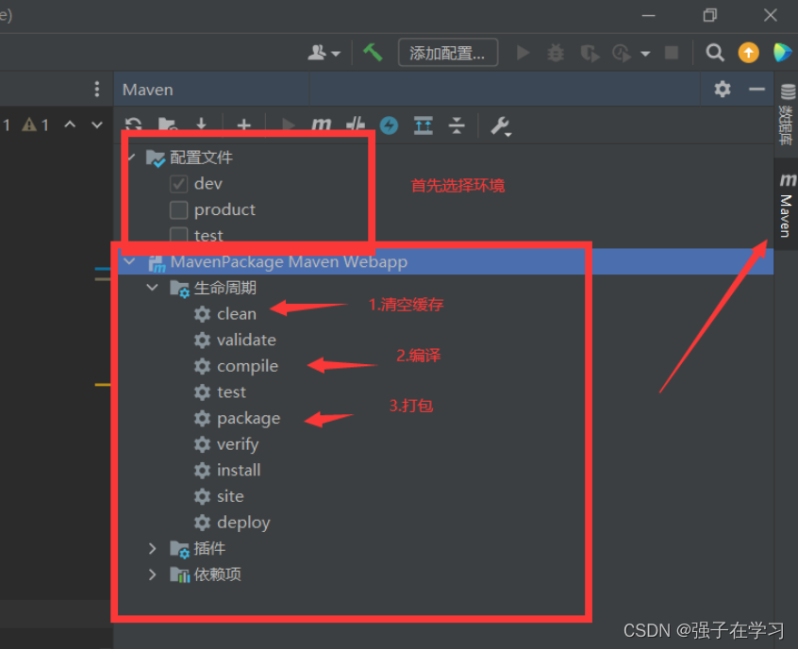Expand the 依赖项 dependencies node
The image size is (798, 649).
(x=152, y=574)
